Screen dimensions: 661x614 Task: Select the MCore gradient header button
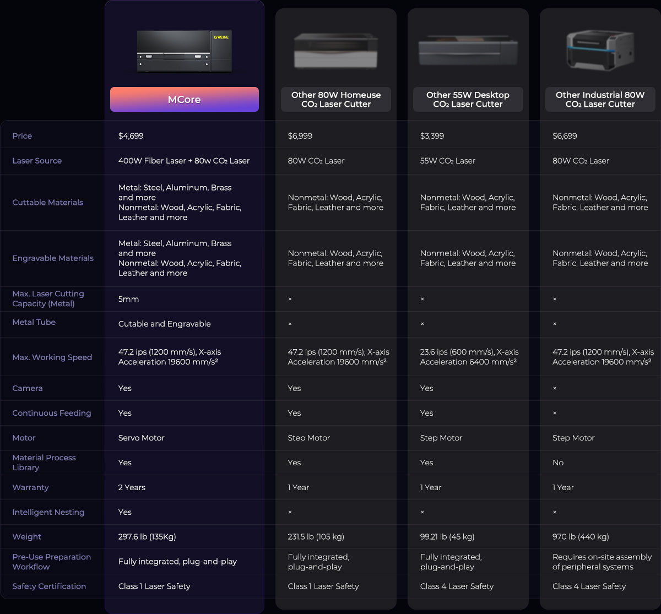pyautogui.click(x=184, y=100)
